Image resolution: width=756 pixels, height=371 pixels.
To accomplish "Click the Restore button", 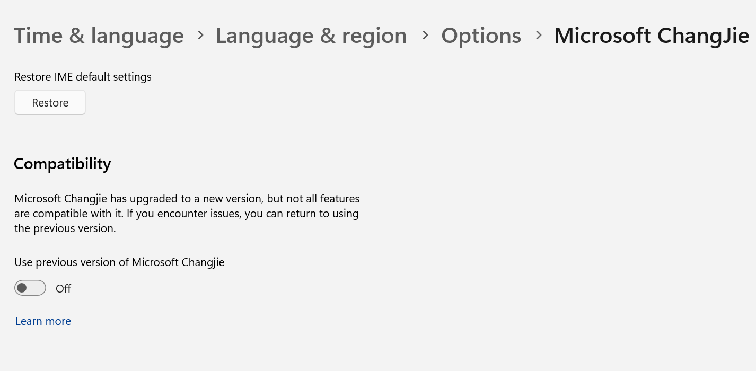I will coord(50,102).
